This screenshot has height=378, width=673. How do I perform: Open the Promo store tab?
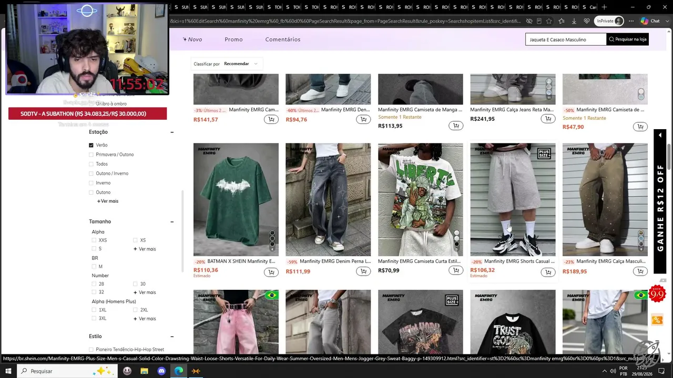click(x=233, y=39)
